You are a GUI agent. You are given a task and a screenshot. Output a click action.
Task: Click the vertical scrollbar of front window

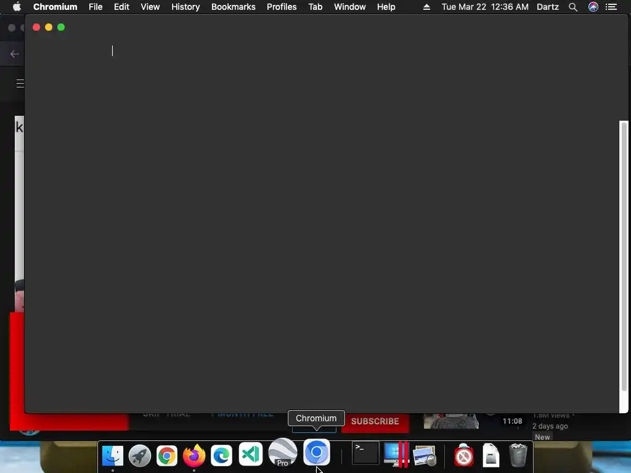tap(624, 256)
